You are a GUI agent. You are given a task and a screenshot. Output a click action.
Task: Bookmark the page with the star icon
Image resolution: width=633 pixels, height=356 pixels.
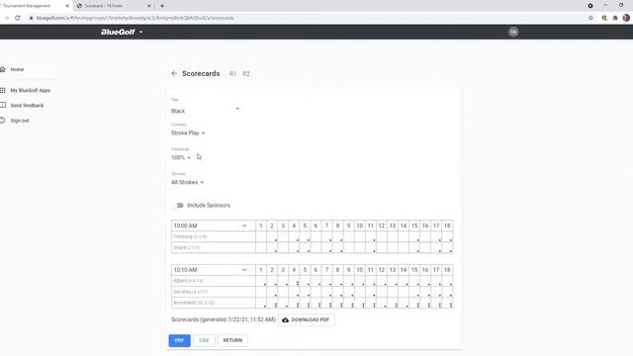590,18
